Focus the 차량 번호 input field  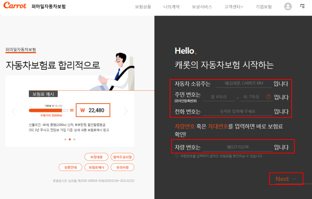(238, 147)
